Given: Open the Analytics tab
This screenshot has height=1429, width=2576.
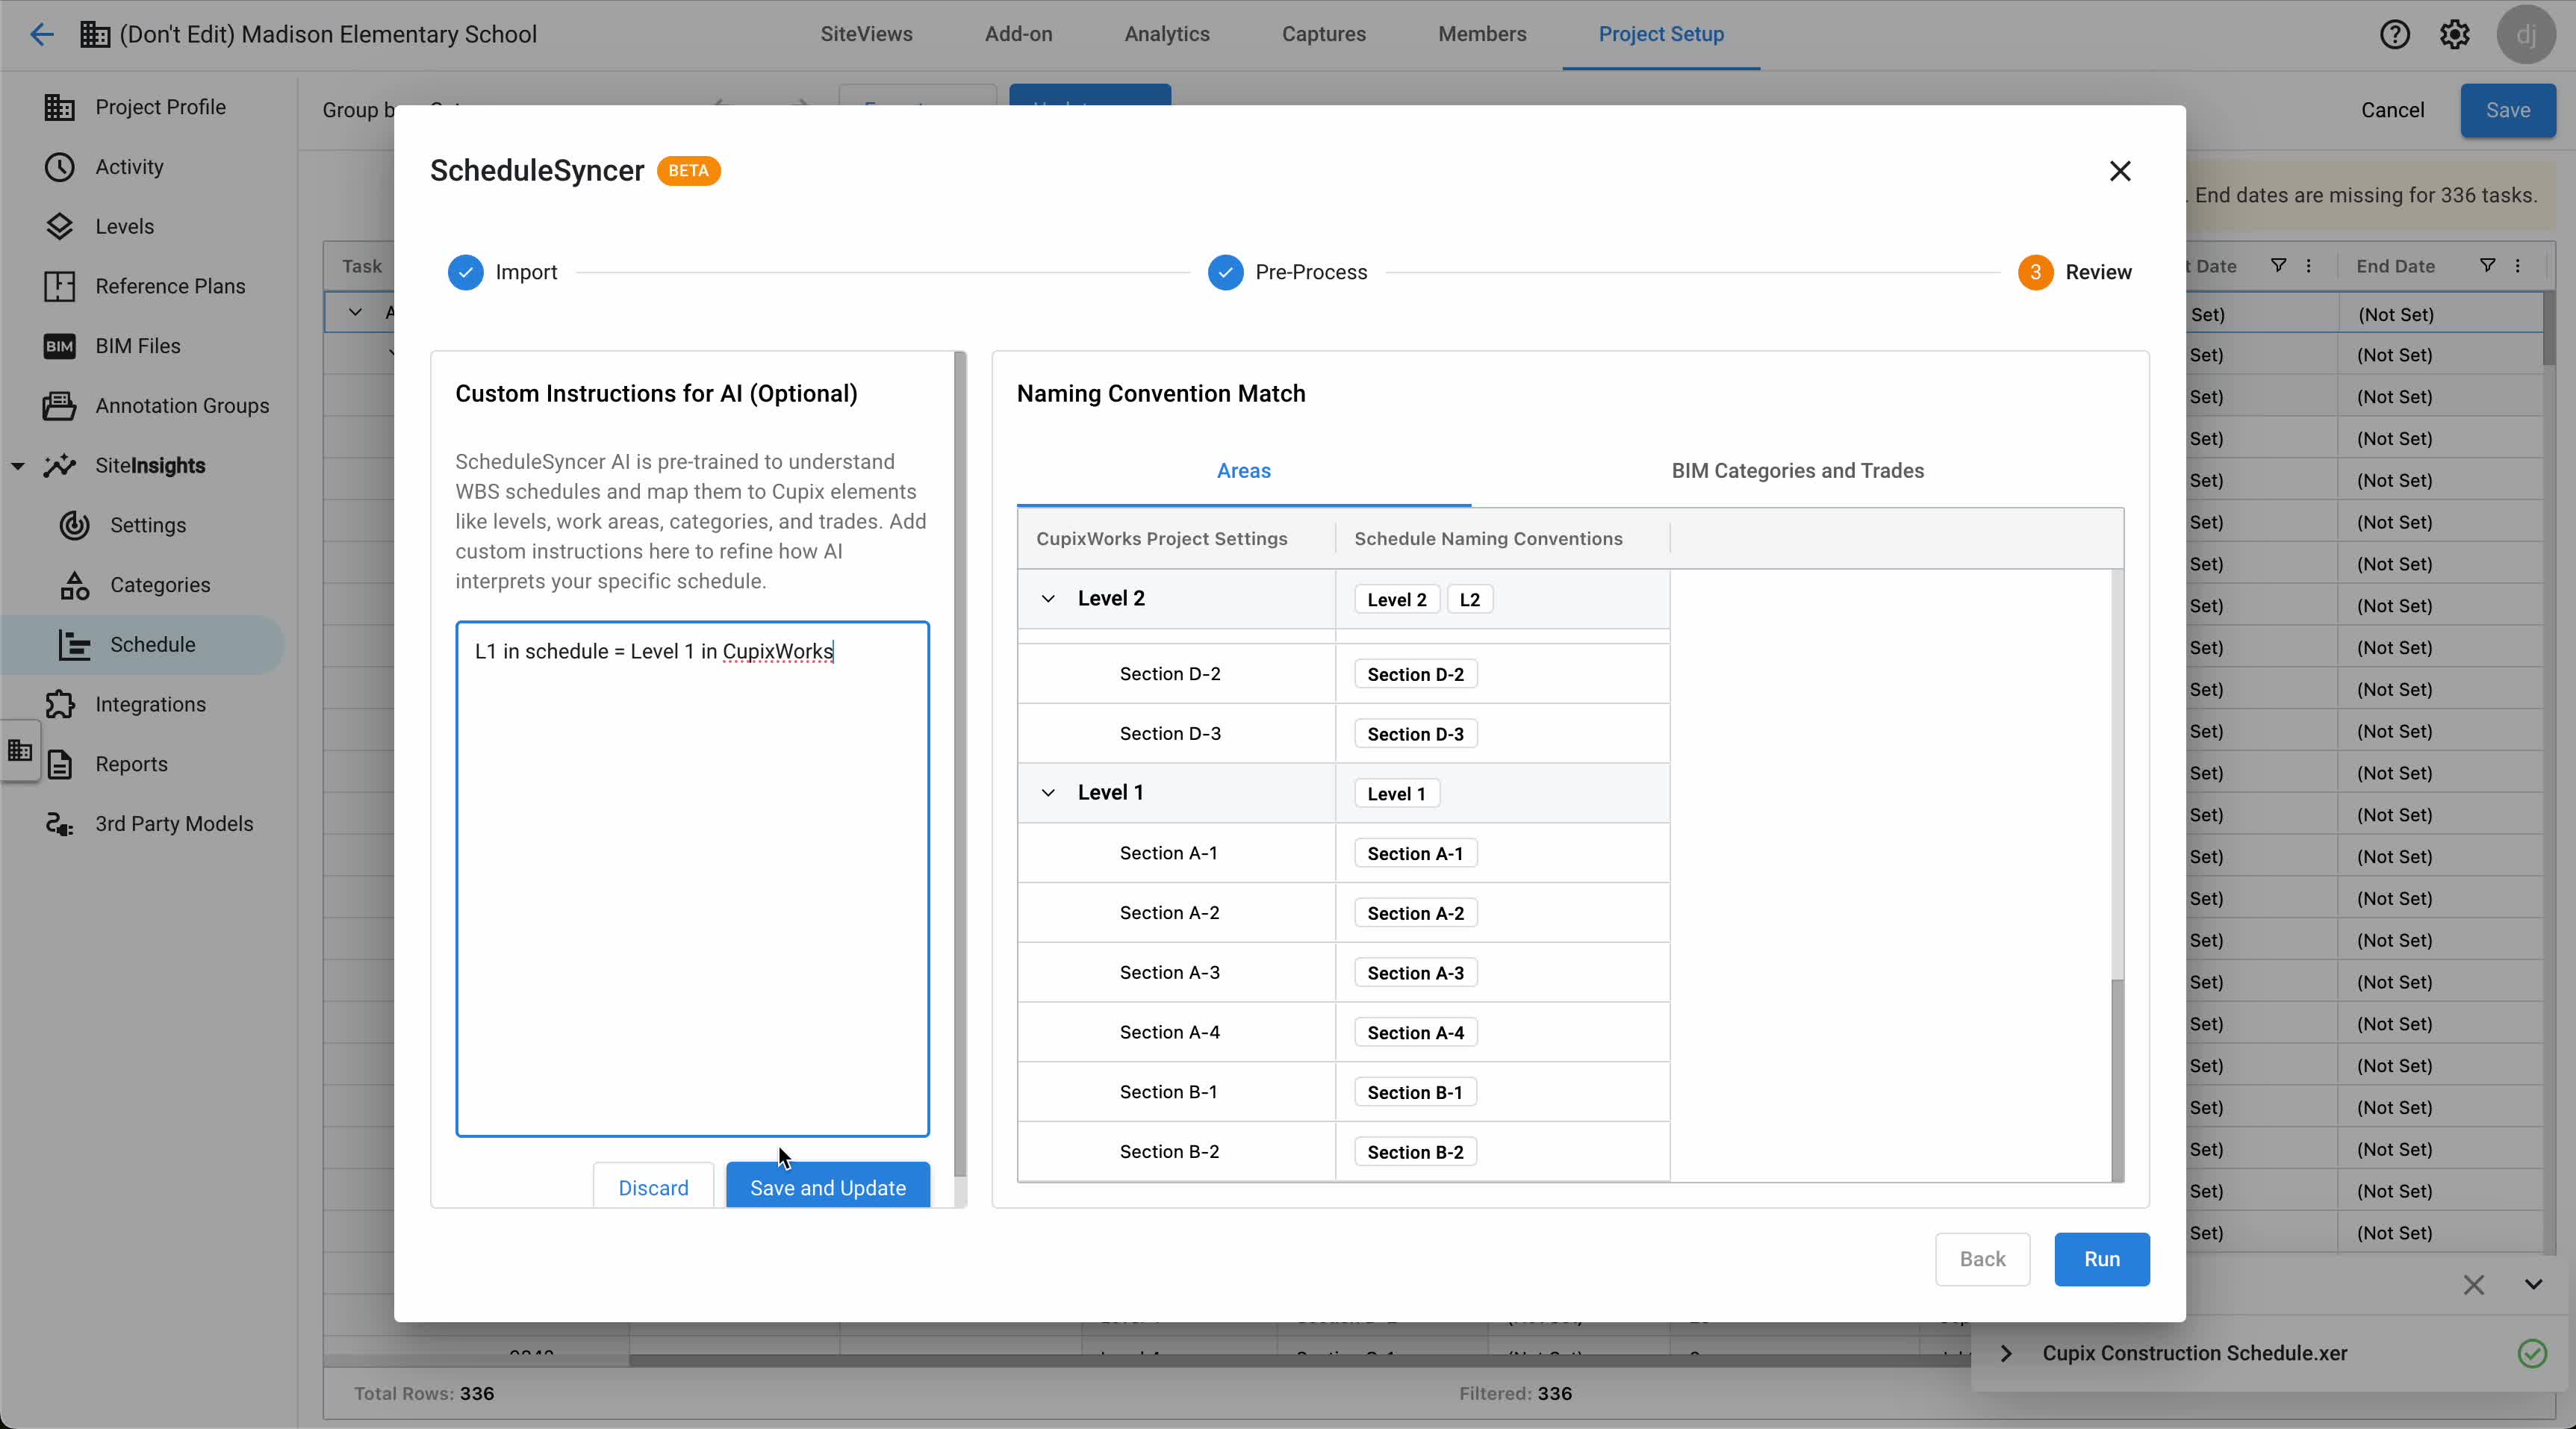Looking at the screenshot, I should point(1167,34).
